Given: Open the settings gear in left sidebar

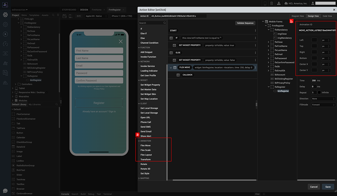Looking at the screenshot, I should click(5, 24).
